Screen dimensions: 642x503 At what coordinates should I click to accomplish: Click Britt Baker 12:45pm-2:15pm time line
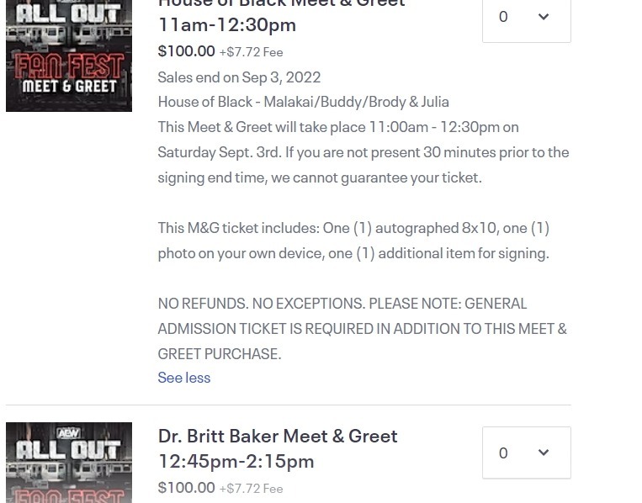coord(236,461)
